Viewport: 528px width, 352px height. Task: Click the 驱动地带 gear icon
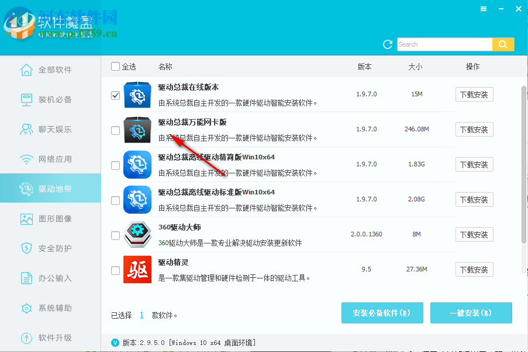(26, 189)
